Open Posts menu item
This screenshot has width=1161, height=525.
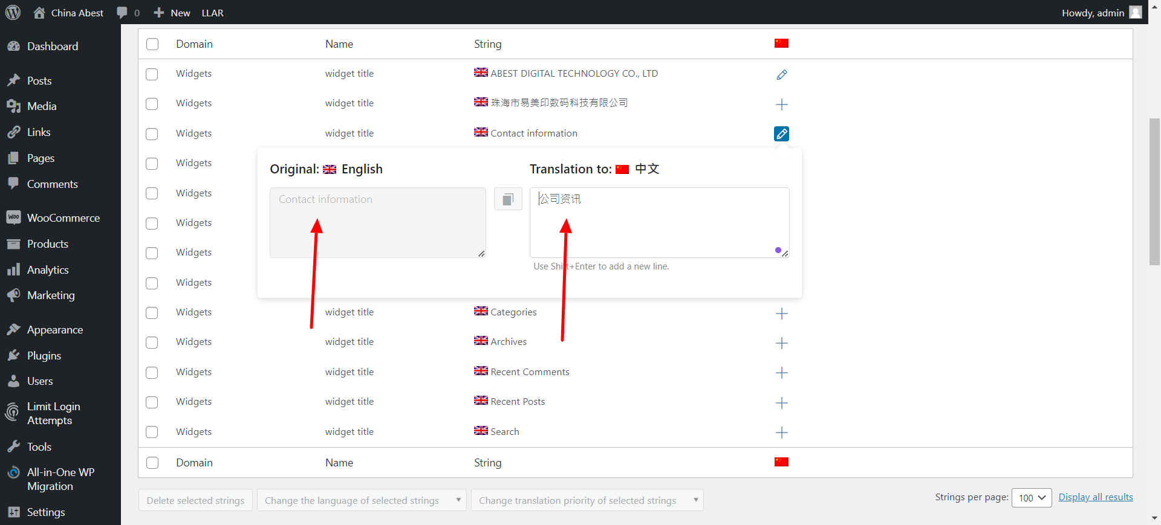pos(39,81)
